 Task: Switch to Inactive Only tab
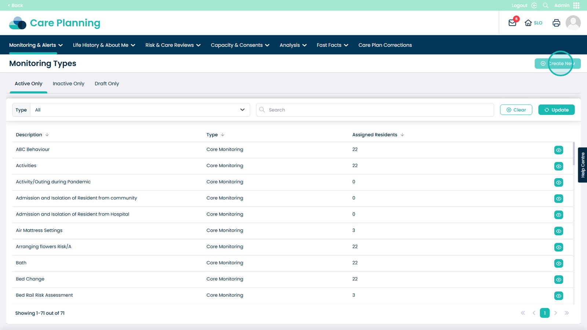[69, 84]
